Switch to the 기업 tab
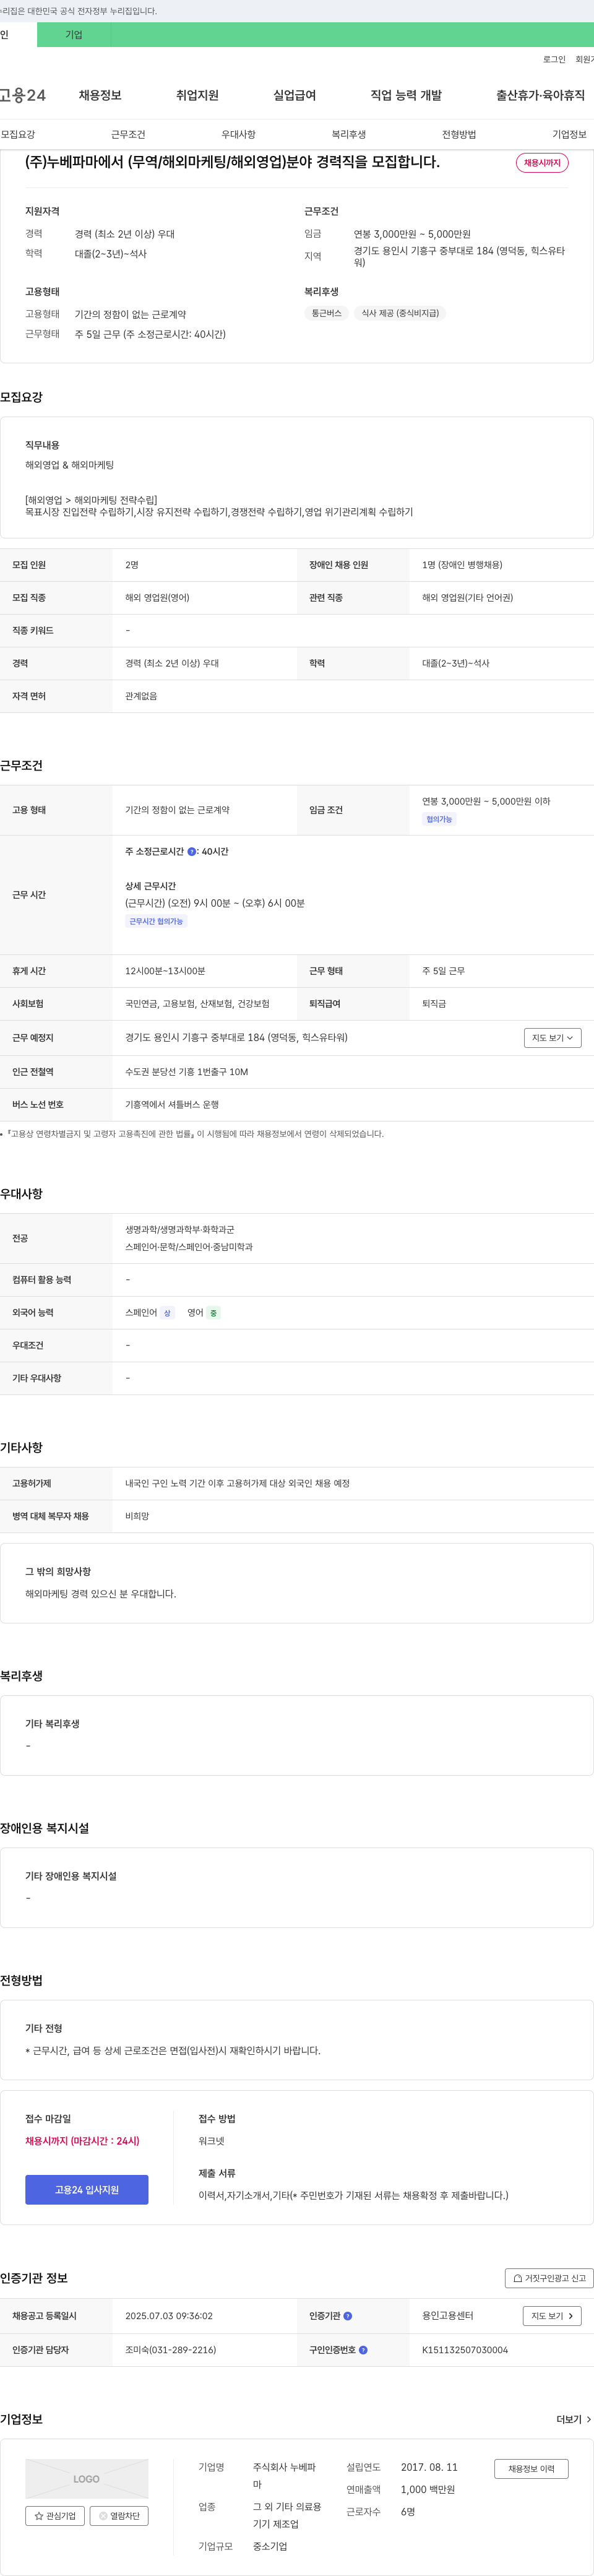Viewport: 594px width, 2576px height. (74, 35)
